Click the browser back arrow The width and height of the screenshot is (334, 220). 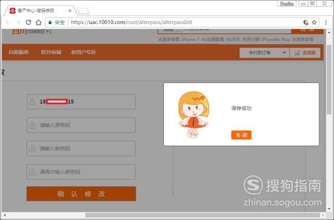8,23
